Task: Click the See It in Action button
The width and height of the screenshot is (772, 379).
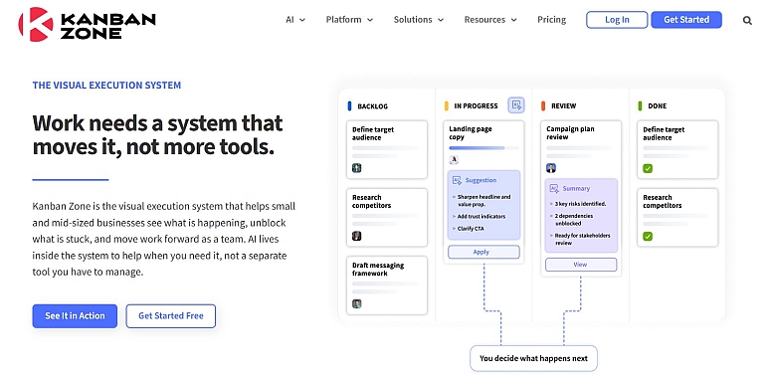Action: (x=75, y=316)
